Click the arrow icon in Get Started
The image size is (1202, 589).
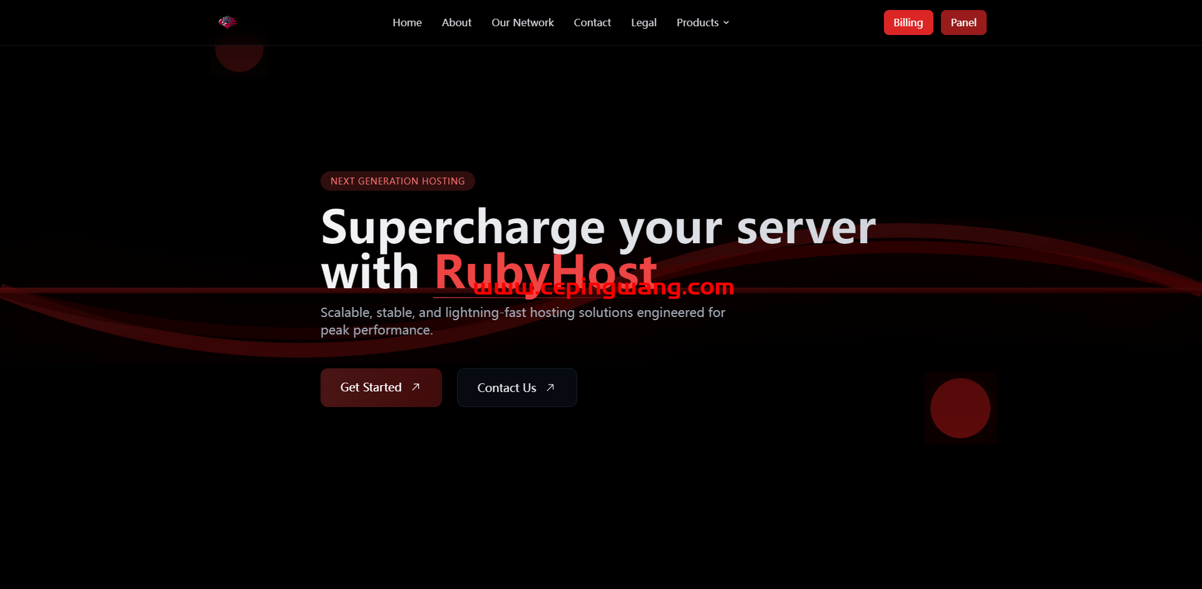click(x=416, y=387)
